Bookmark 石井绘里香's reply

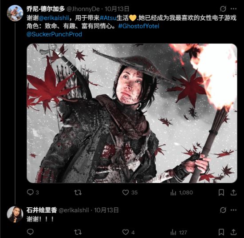(x=221, y=232)
